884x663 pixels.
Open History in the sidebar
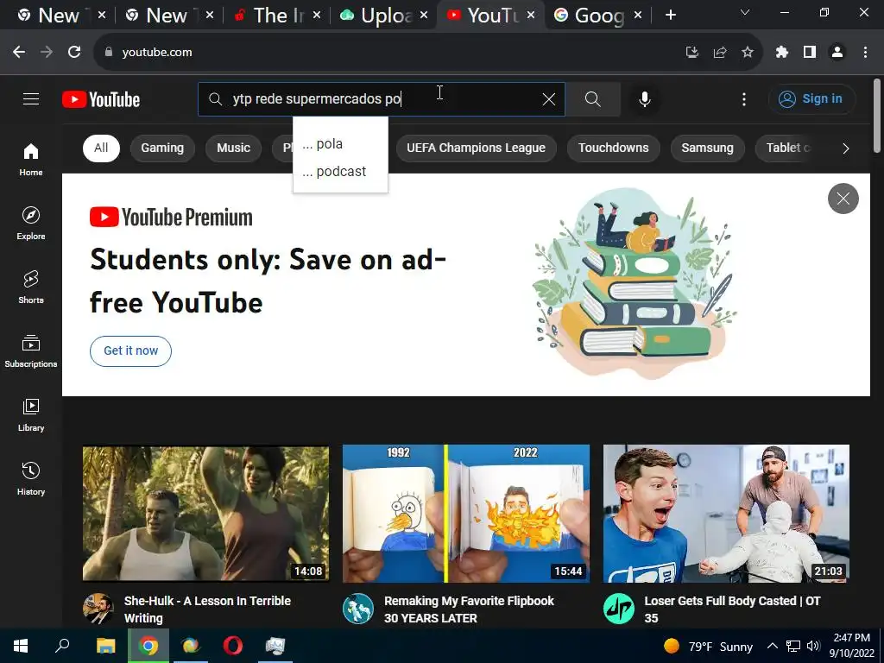[31, 478]
